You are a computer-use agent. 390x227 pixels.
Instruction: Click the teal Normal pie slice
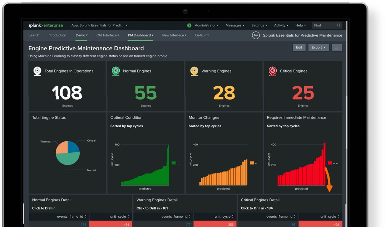[x=68, y=159]
